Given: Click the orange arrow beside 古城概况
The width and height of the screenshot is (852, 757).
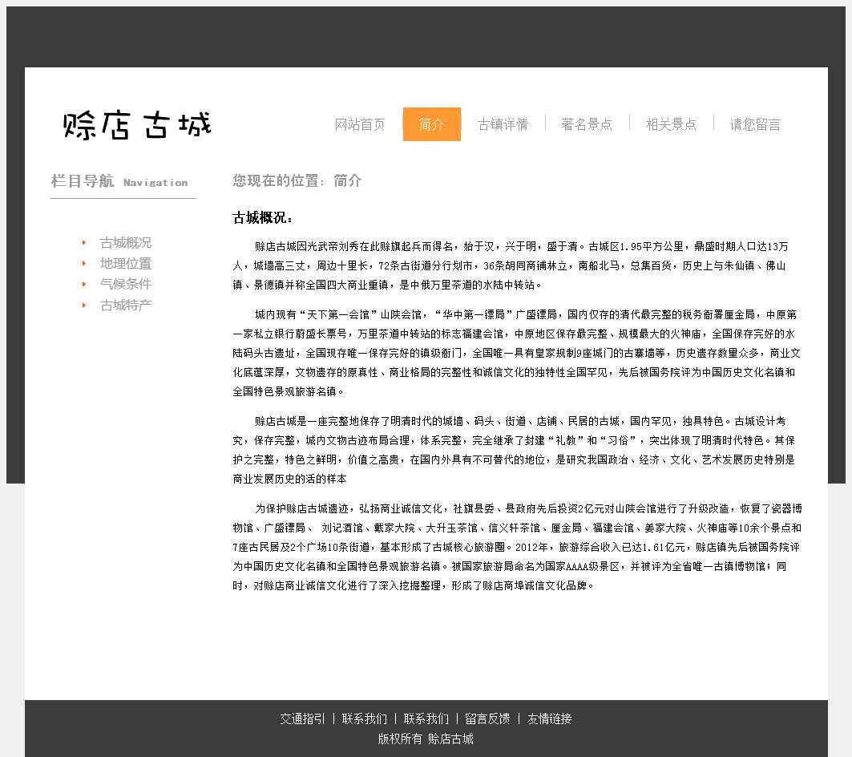Looking at the screenshot, I should click(83, 242).
